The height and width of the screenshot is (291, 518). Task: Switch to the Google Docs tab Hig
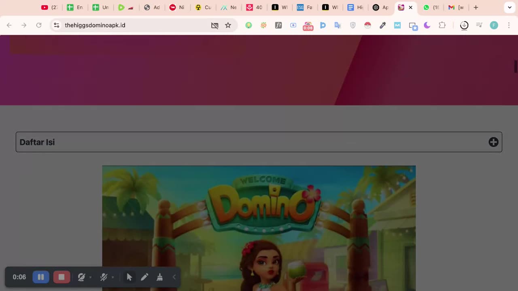point(355,7)
